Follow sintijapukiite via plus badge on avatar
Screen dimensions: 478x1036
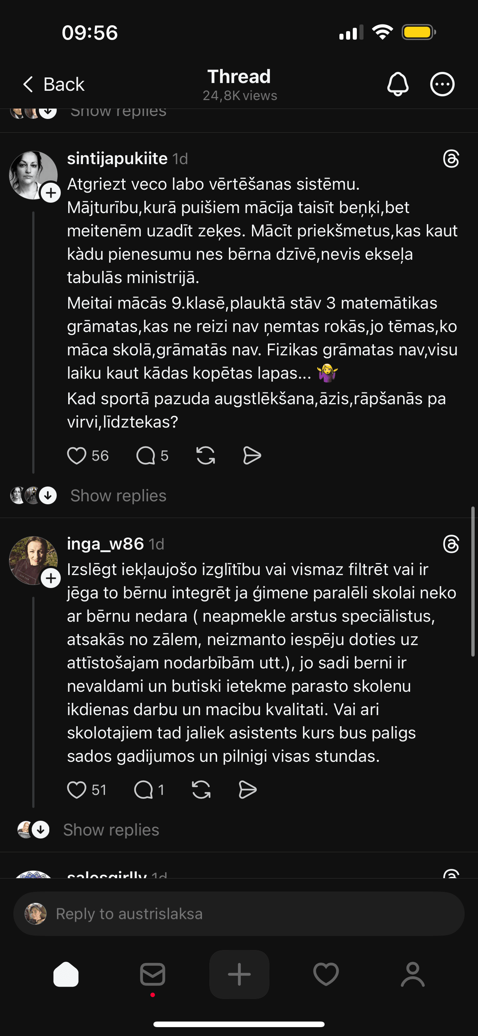pyautogui.click(x=51, y=193)
